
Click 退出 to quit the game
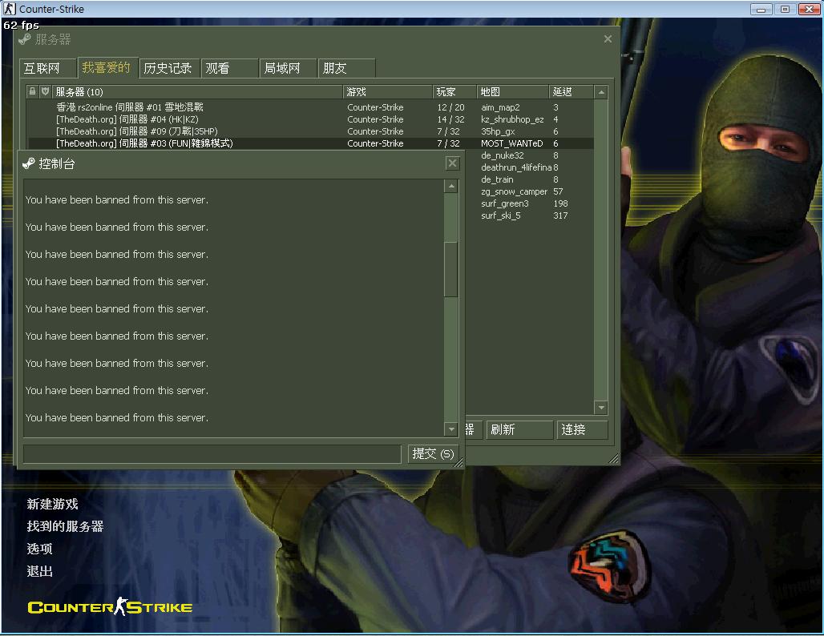coord(39,571)
